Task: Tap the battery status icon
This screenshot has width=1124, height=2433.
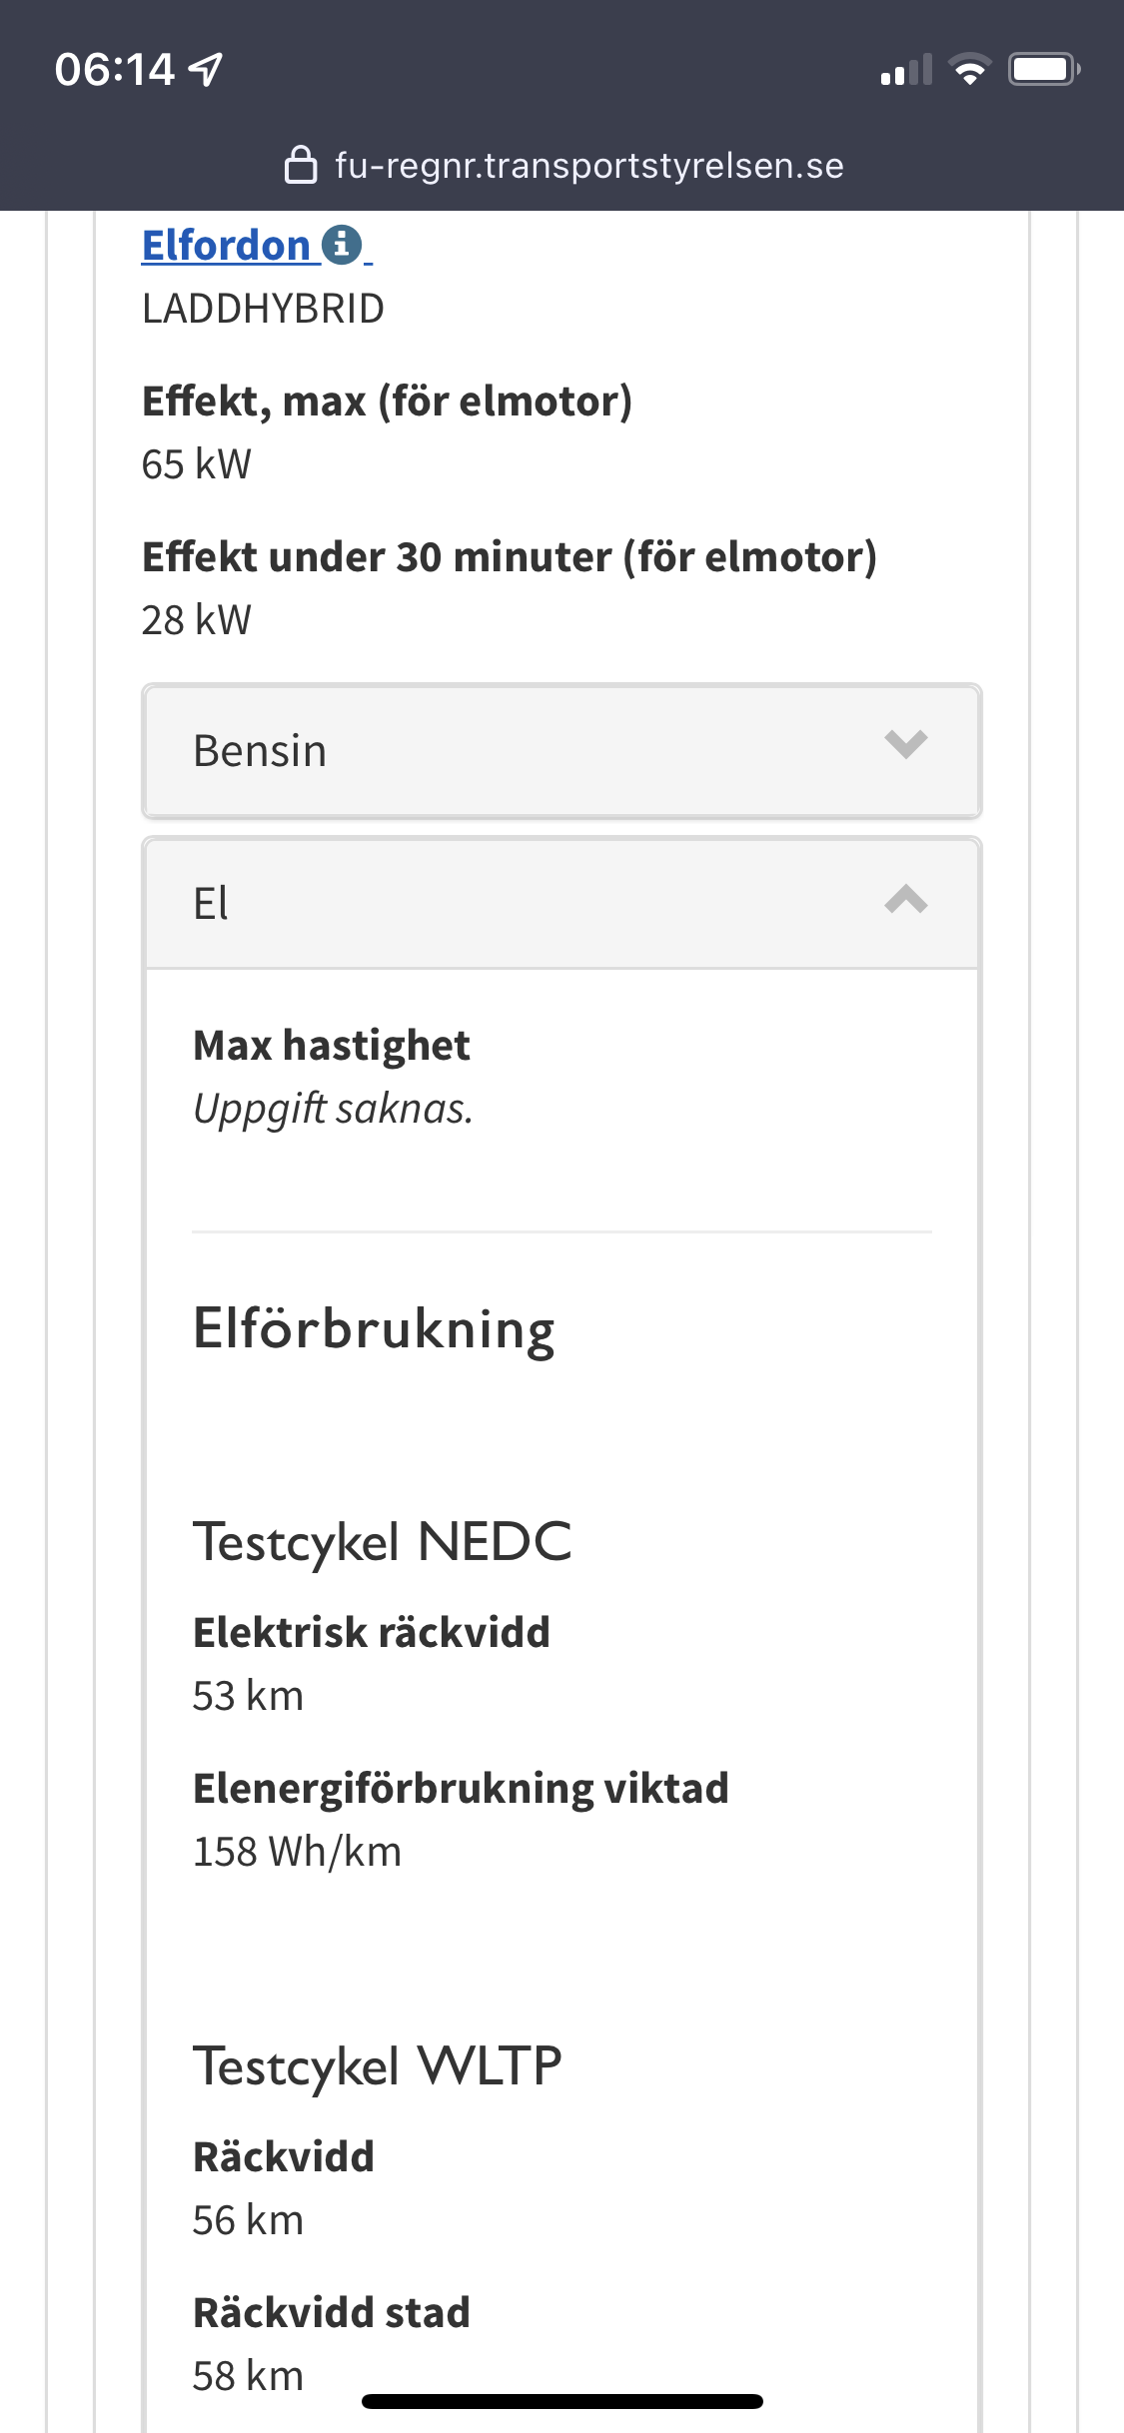Action: 1044,70
